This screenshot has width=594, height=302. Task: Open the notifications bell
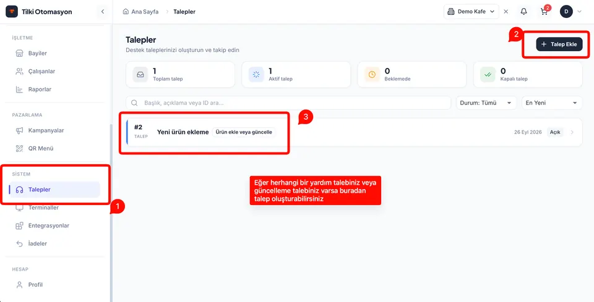click(523, 12)
